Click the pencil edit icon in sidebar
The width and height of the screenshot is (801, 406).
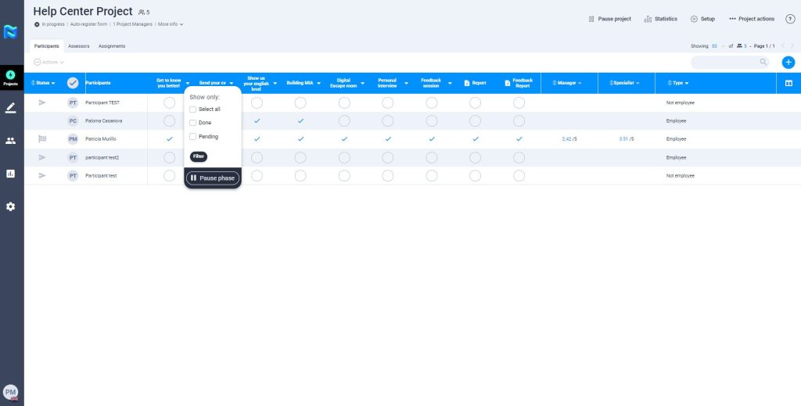click(x=11, y=108)
